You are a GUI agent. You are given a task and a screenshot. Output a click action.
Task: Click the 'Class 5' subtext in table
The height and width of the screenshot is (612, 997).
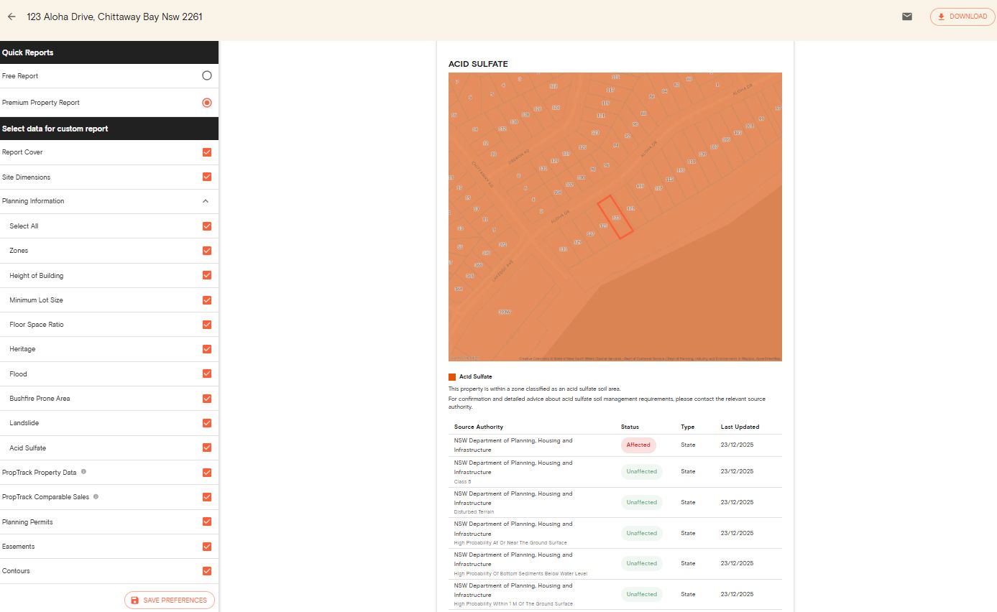click(462, 482)
